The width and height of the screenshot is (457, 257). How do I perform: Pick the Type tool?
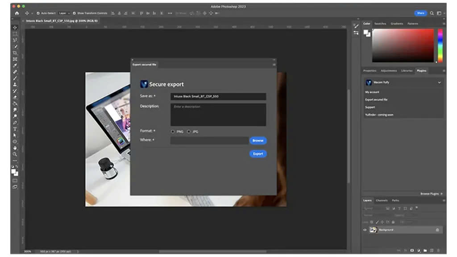[15, 129]
